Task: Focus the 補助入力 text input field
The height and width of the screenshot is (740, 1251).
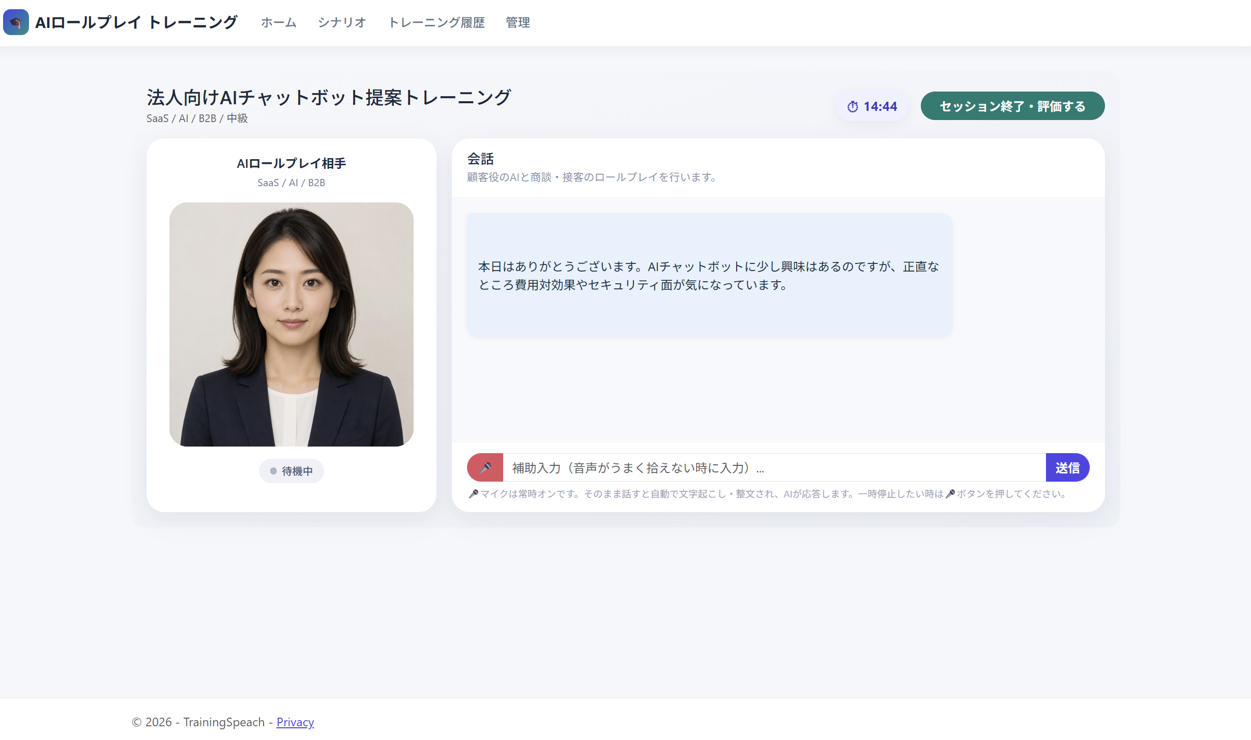Action: [x=774, y=467]
